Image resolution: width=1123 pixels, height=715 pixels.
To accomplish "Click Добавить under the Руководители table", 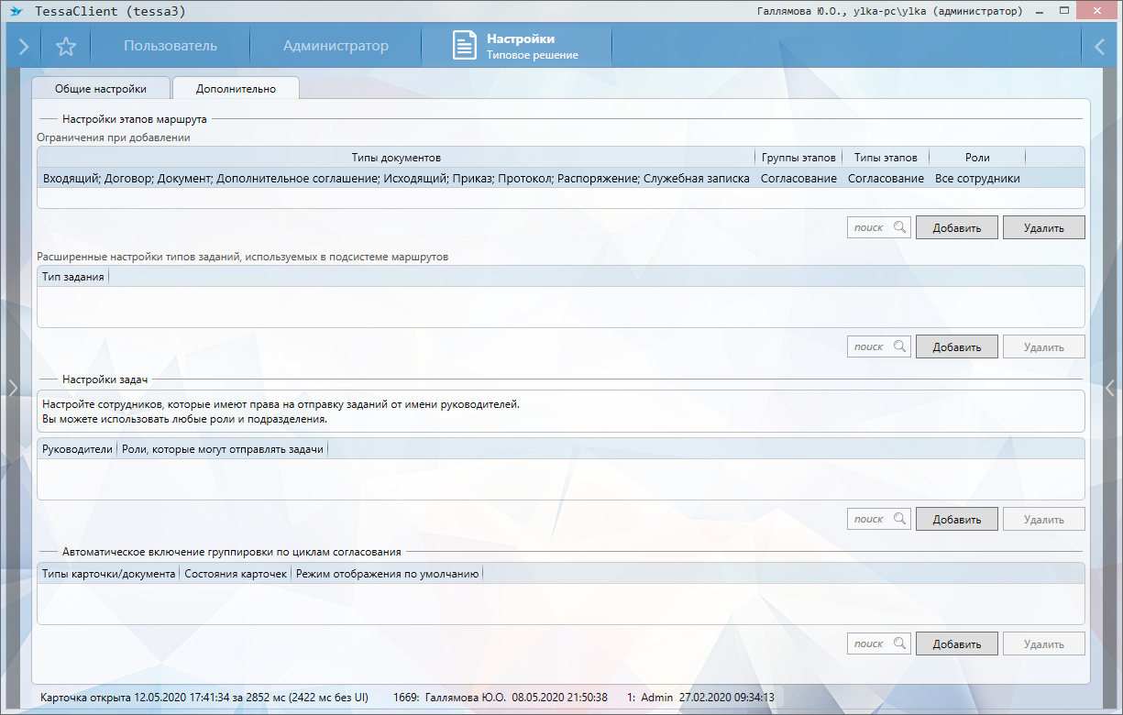I will [x=956, y=520].
